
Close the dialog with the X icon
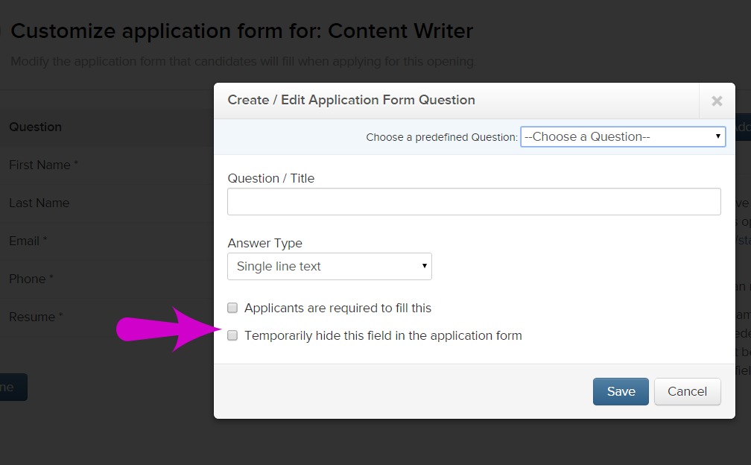(x=717, y=101)
